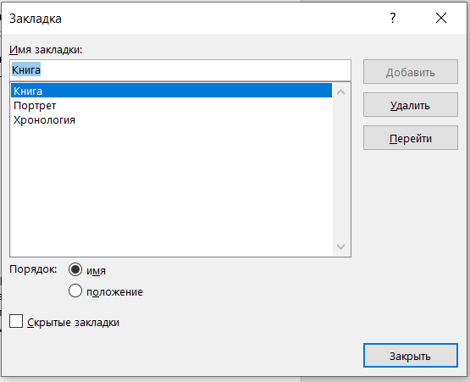Click the Имя закладки label
Viewport: 470px width, 382px height.
click(46, 49)
